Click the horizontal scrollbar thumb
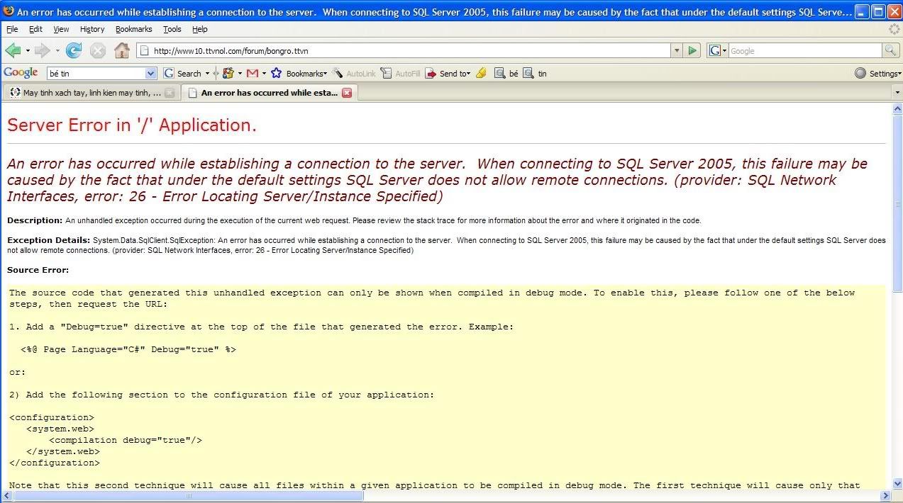The height and width of the screenshot is (503, 903). pos(189,495)
